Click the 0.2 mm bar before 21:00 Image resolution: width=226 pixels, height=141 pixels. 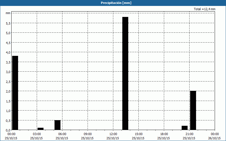[185, 128]
